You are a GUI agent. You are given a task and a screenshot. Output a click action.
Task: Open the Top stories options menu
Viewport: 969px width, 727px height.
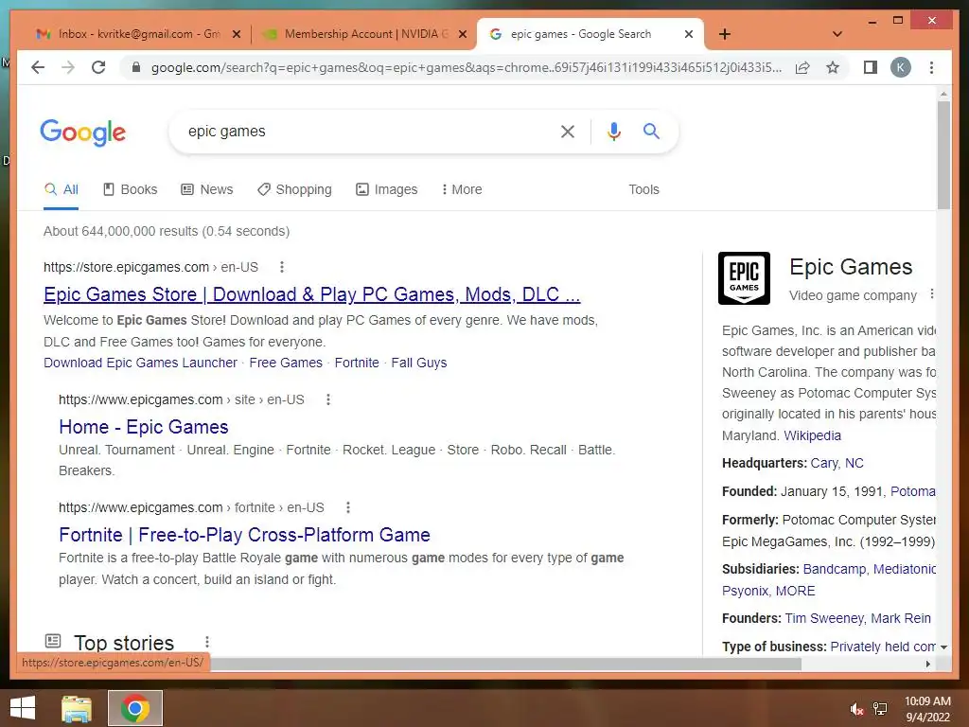[207, 643]
